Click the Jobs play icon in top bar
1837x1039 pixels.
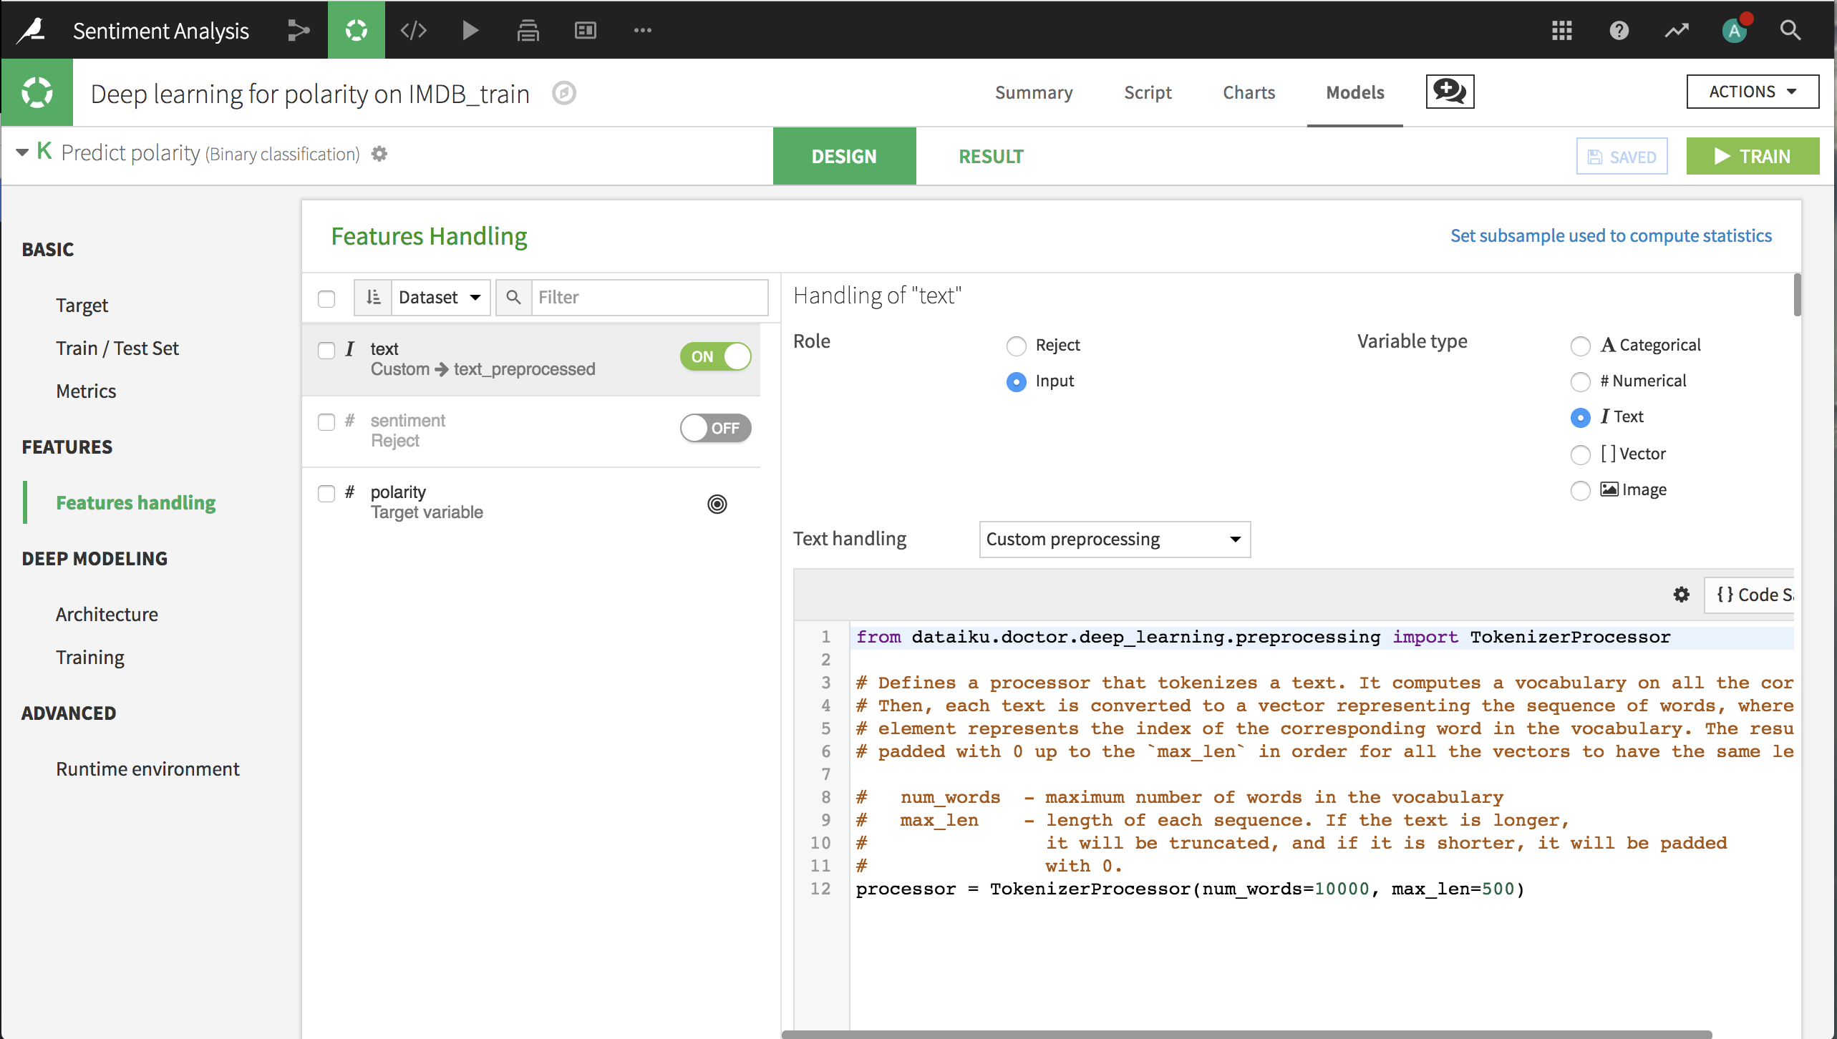point(470,30)
